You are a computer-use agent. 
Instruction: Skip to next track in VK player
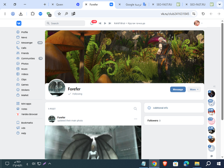pos(110,23)
